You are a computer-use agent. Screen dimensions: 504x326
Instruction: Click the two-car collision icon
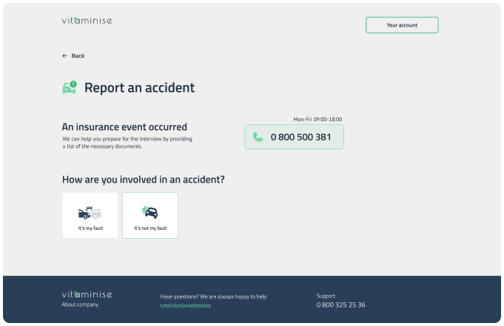90,213
